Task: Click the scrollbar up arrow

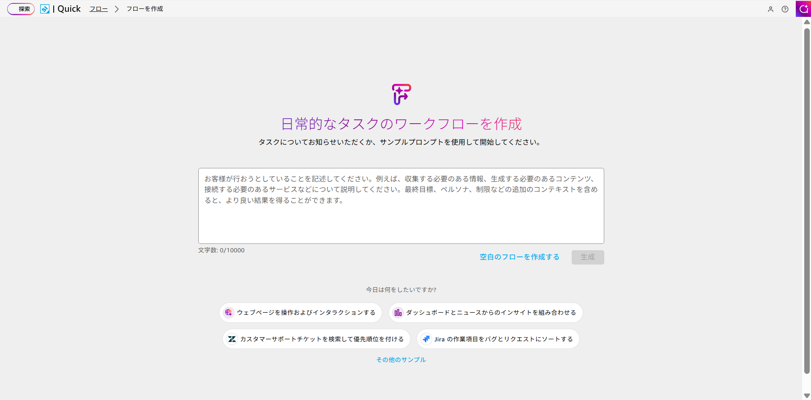Action: 807,22
